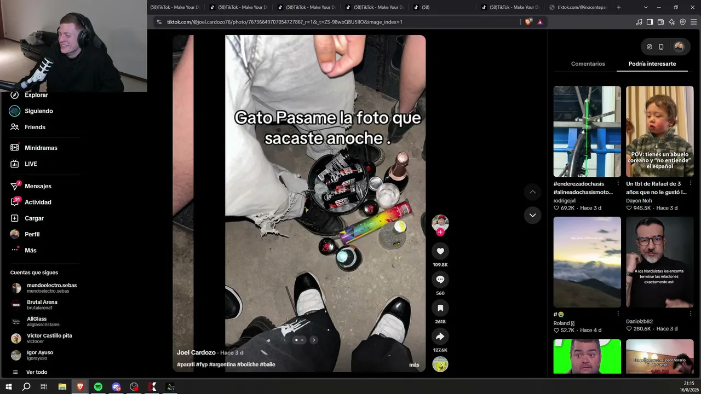Expand followed accounts with 'Ver todo'
Screen dimensions: 701x394
pos(37,372)
